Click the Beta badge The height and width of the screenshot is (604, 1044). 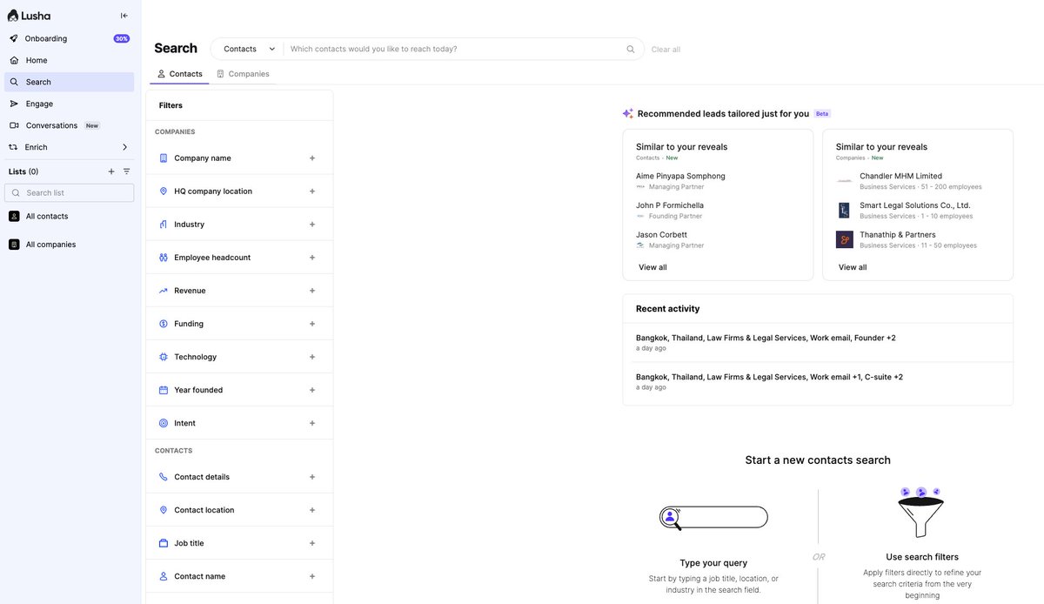point(822,114)
